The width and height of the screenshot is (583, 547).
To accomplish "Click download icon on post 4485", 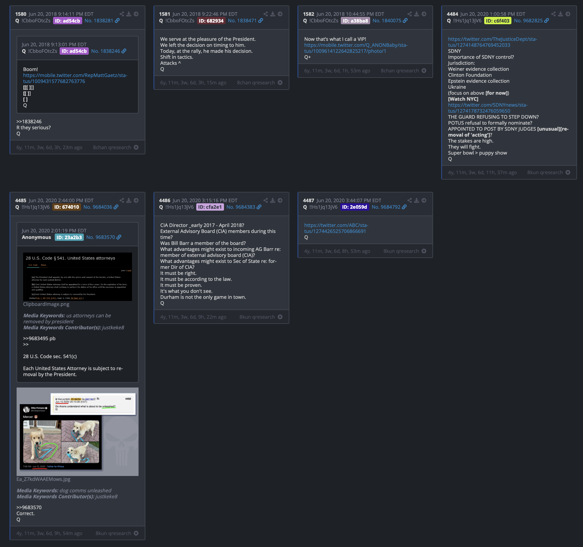I will click(129, 200).
